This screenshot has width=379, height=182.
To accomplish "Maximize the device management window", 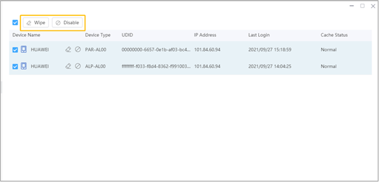I will point(362,6).
